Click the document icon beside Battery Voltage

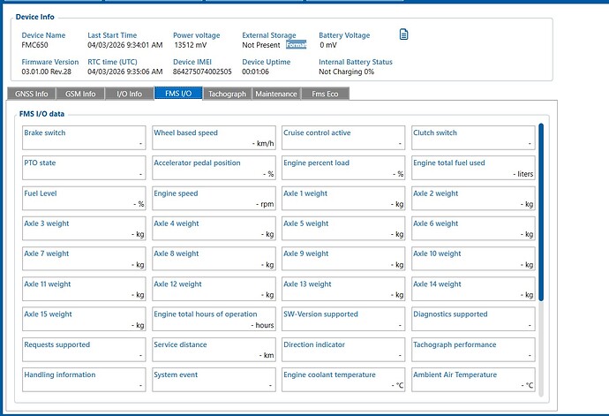[x=403, y=34]
